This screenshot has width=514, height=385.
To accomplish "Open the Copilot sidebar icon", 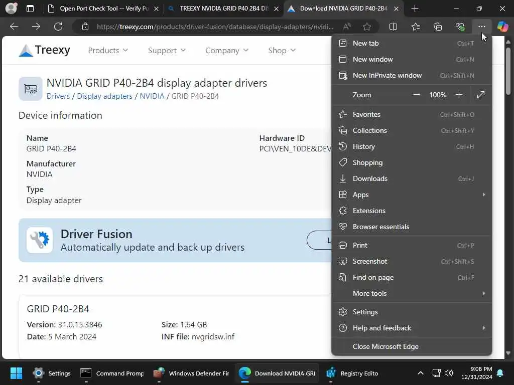I will click(x=502, y=27).
